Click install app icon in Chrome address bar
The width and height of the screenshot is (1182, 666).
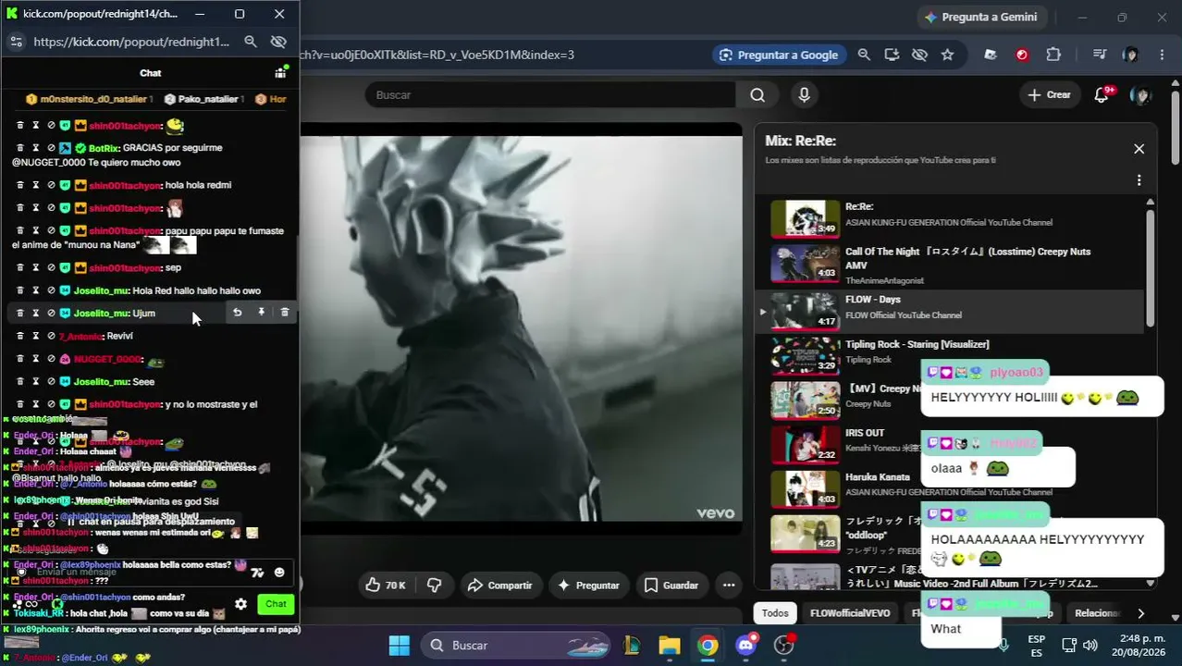892,55
